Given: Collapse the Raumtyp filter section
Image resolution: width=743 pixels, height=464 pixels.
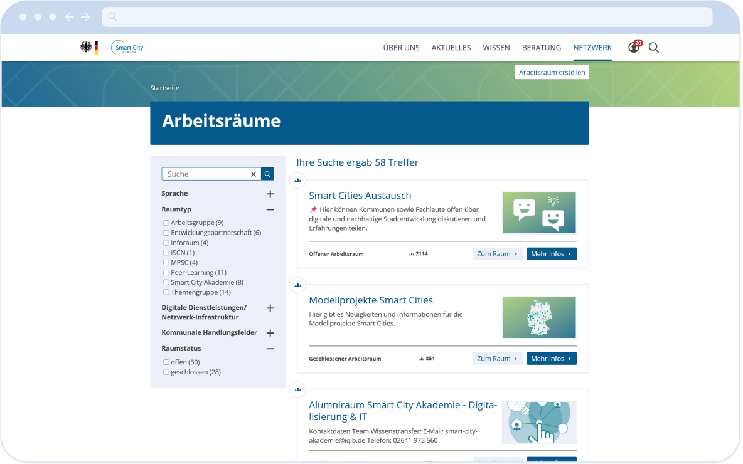Looking at the screenshot, I should click(x=270, y=210).
